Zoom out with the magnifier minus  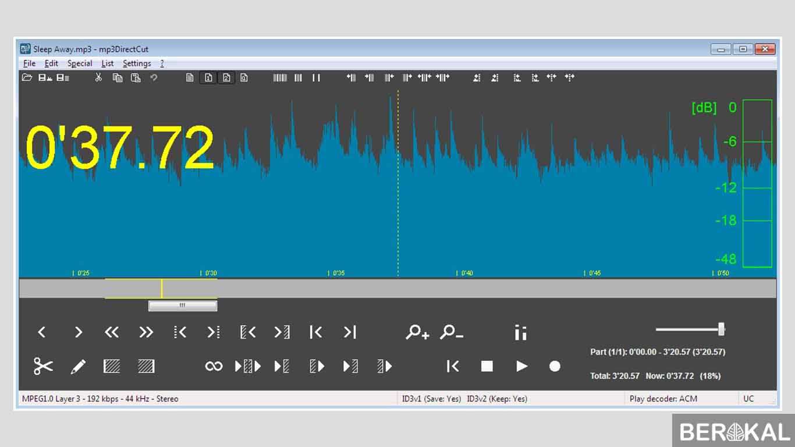coord(452,332)
